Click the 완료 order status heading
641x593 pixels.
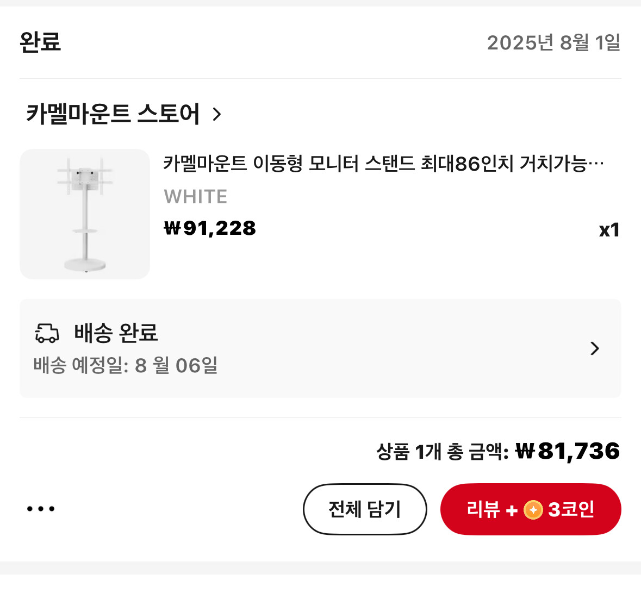[40, 42]
